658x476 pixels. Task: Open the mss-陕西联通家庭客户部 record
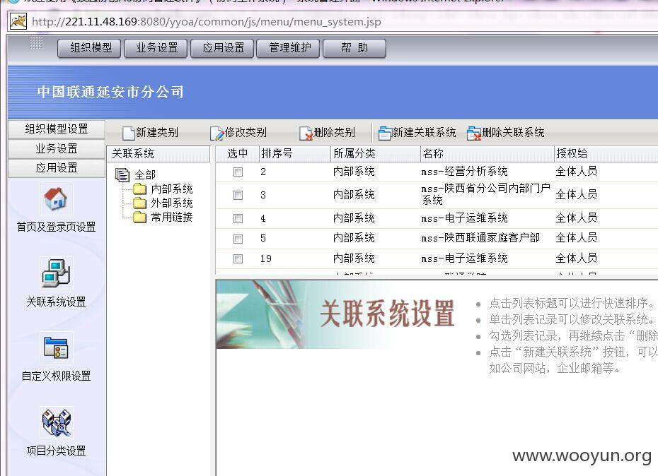[480, 238]
